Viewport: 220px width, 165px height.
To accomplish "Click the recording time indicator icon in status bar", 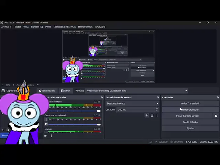I will (172, 142).
